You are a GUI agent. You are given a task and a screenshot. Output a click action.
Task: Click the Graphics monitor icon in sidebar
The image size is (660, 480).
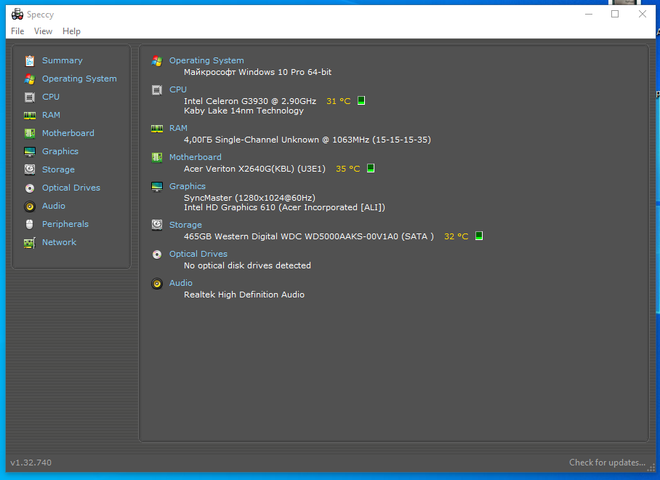coord(29,151)
